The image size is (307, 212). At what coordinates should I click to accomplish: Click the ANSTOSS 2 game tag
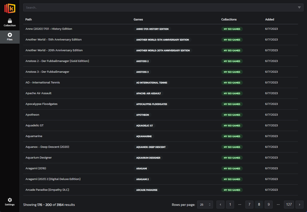pos(142,61)
